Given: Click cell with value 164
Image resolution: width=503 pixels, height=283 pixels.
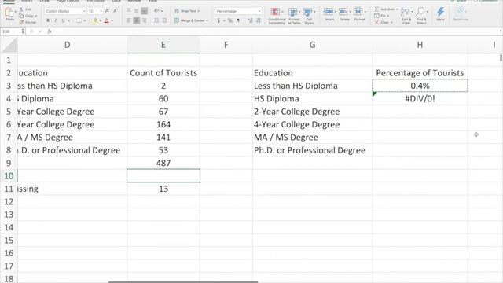Looking at the screenshot, I should [163, 124].
